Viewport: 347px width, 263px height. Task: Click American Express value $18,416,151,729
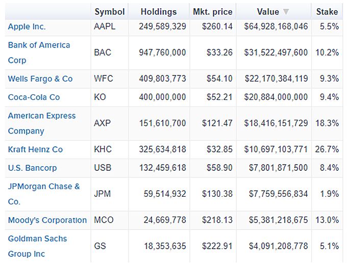coord(276,123)
